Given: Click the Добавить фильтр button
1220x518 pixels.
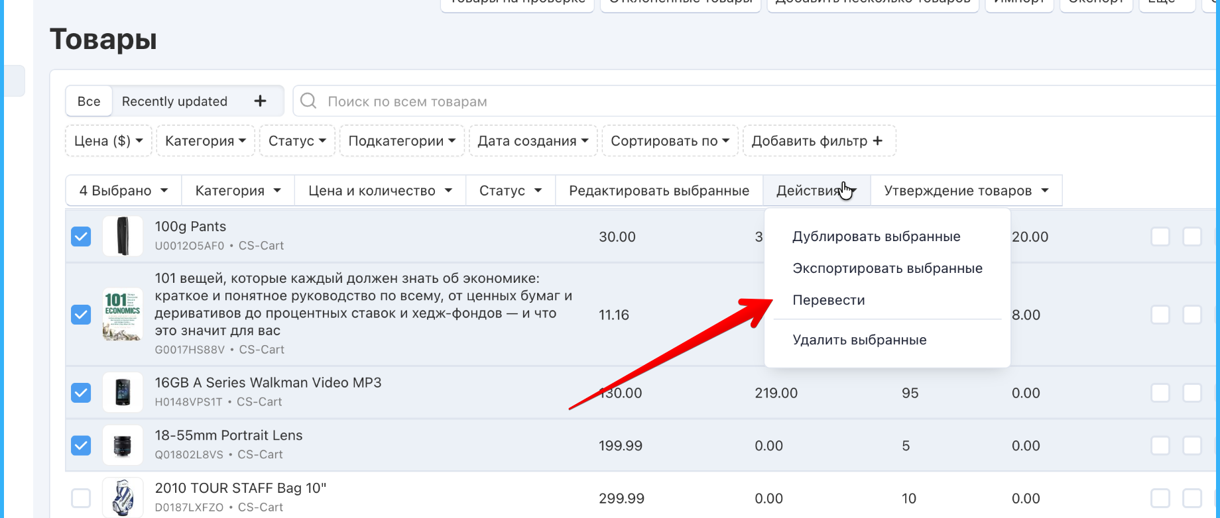Looking at the screenshot, I should point(819,141).
